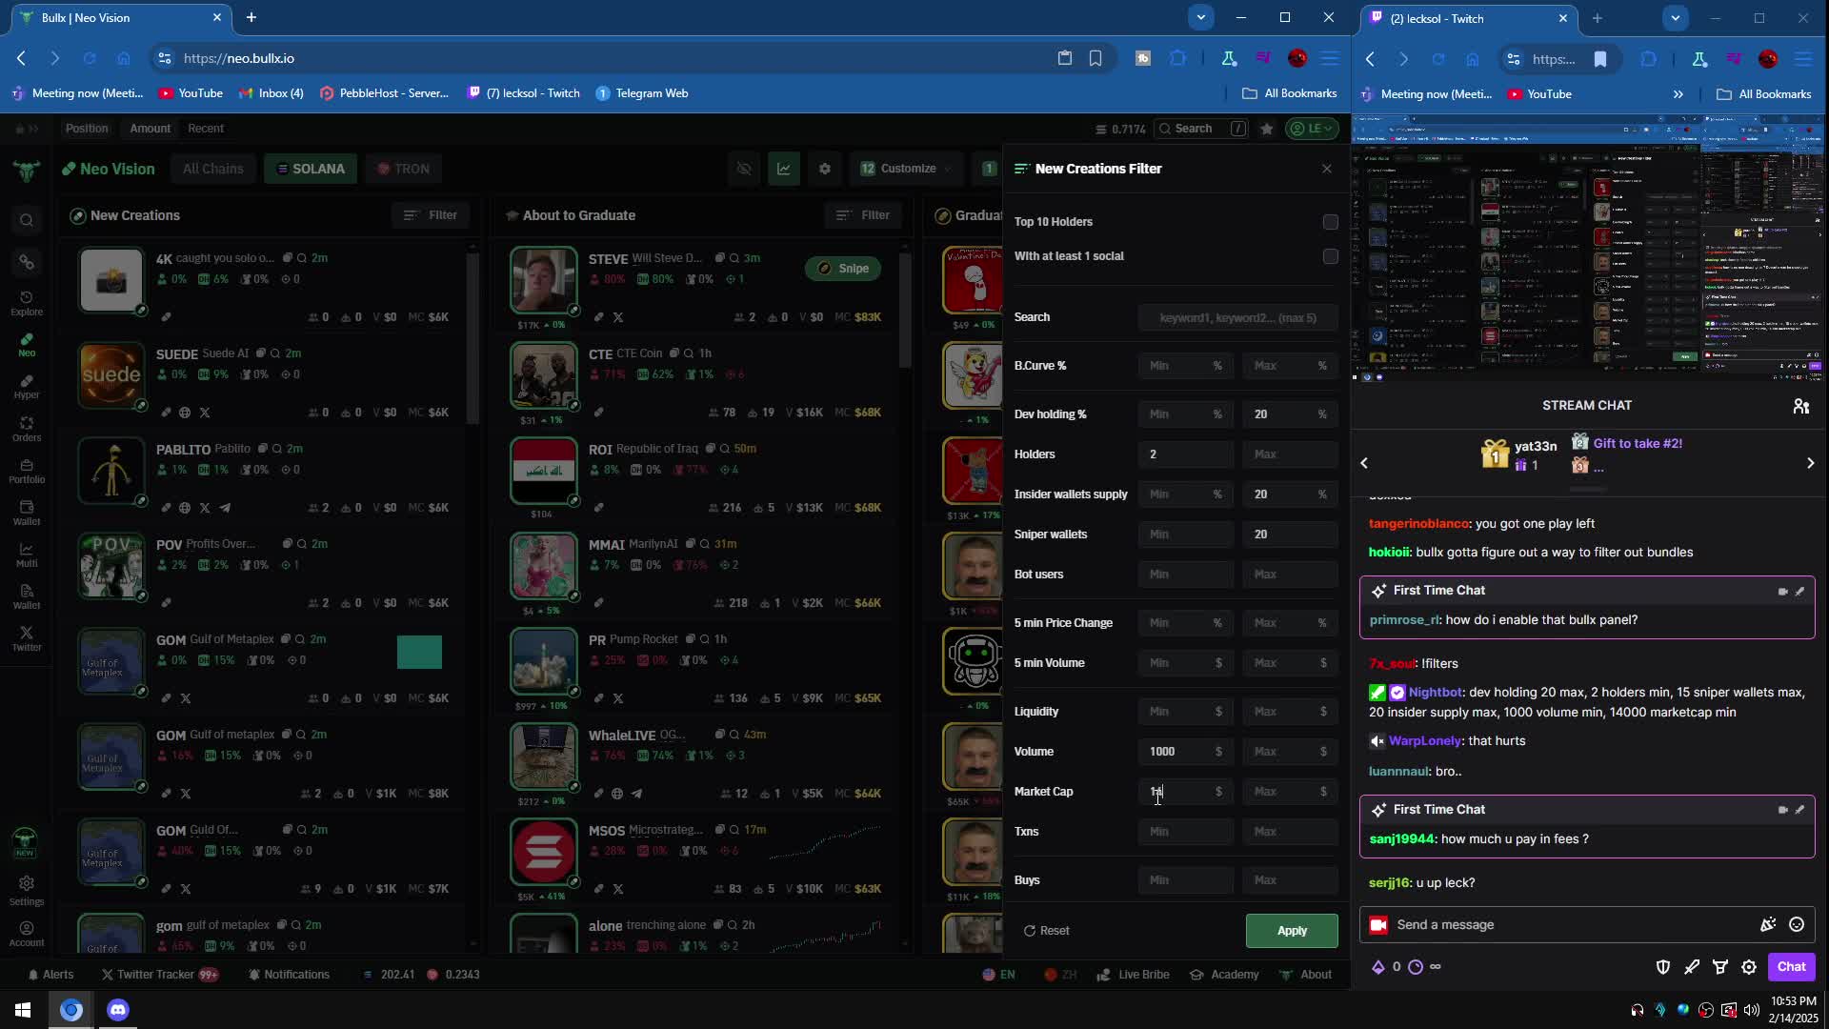Image resolution: width=1829 pixels, height=1029 pixels.
Task: Open the Twitch tab search dropdown arrow
Action: pyautogui.click(x=1675, y=18)
